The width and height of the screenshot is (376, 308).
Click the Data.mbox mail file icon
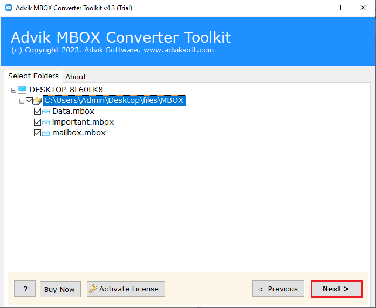(46, 112)
